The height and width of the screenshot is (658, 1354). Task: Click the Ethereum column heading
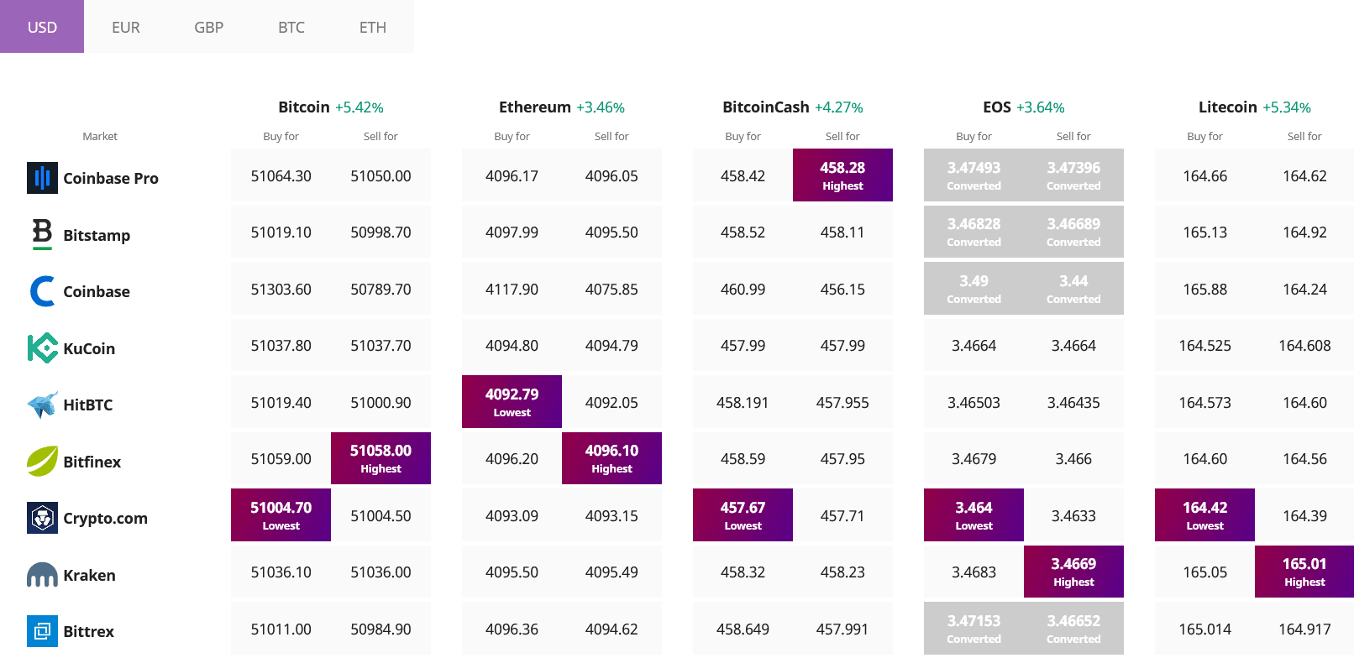click(535, 107)
